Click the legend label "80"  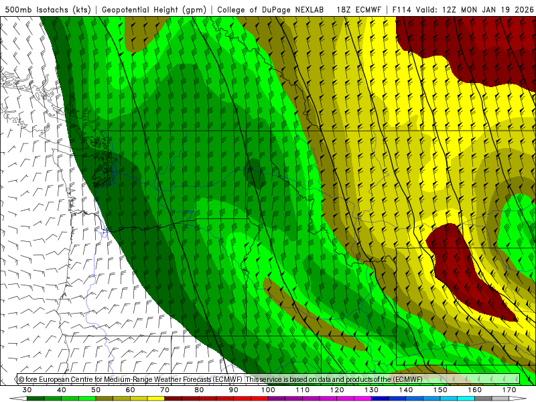coord(199,390)
